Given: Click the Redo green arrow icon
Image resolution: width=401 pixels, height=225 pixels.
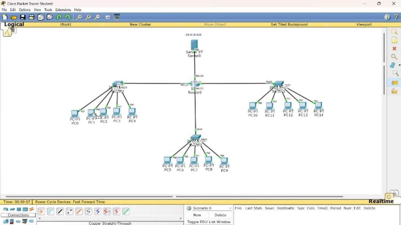Looking at the screenshot, I should (68, 17).
